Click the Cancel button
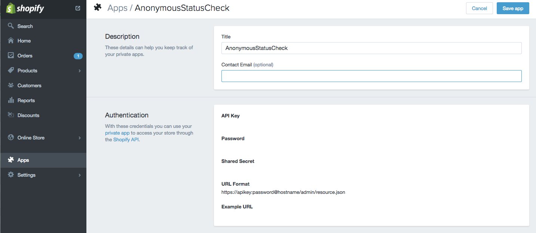The height and width of the screenshot is (233, 536). (x=479, y=8)
